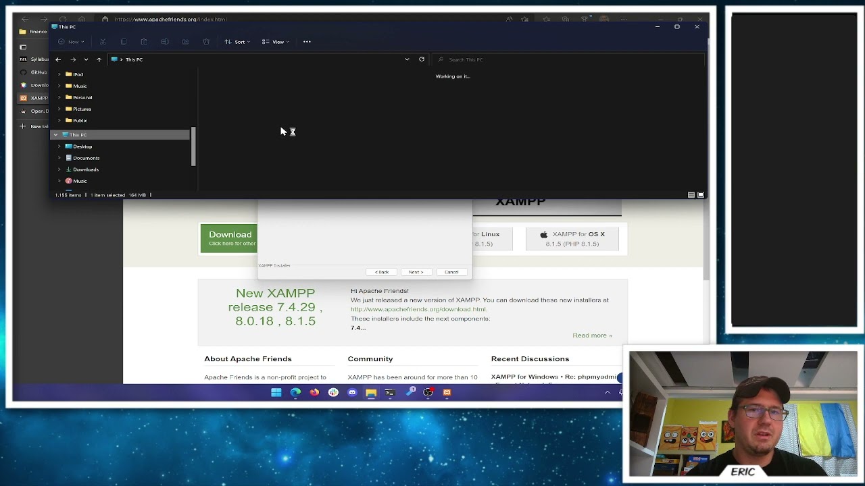This screenshot has height=486, width=865.
Task: Open the New XAMPP release headline link
Action: click(275, 307)
